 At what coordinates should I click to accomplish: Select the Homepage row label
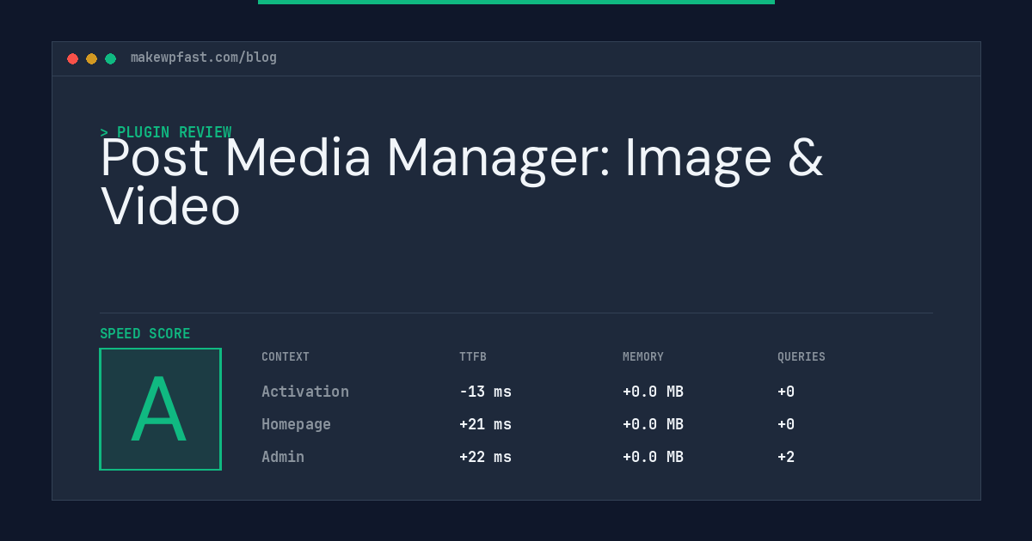click(x=296, y=424)
